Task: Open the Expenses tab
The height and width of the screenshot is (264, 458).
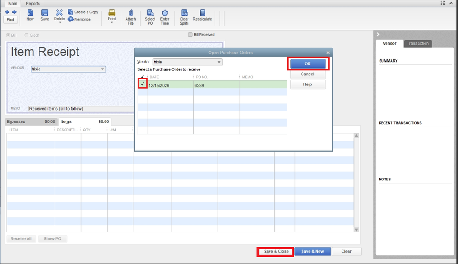Action: coord(31,121)
